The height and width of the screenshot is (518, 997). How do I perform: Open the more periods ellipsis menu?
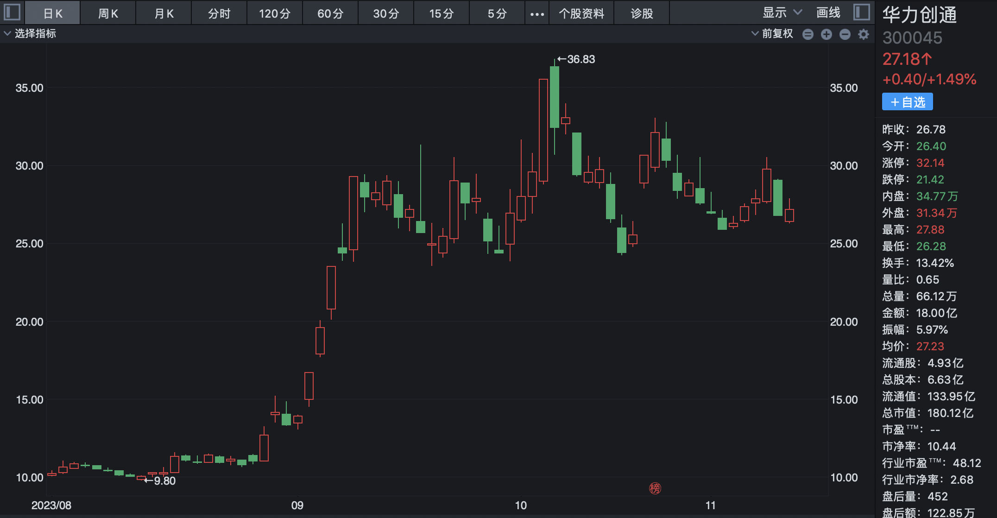pos(537,13)
